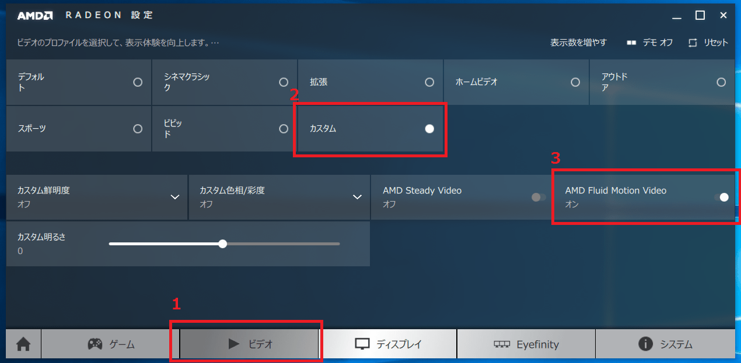Select the デフォルト video profile

click(79, 82)
